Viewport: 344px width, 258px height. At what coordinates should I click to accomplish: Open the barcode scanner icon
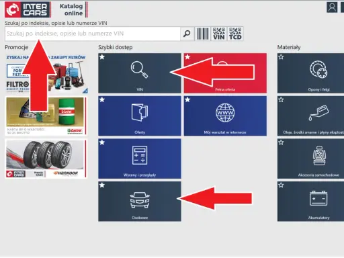coord(202,34)
